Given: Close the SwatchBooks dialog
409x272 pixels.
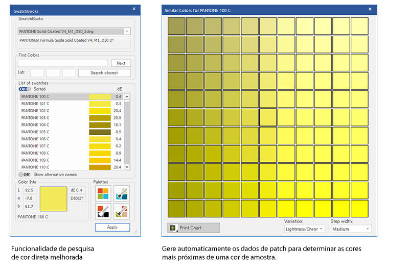Looking at the screenshot, I should (134, 9).
